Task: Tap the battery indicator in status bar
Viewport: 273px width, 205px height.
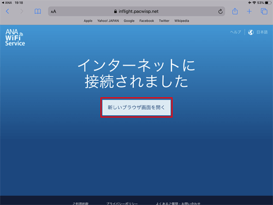Action: [268, 3]
